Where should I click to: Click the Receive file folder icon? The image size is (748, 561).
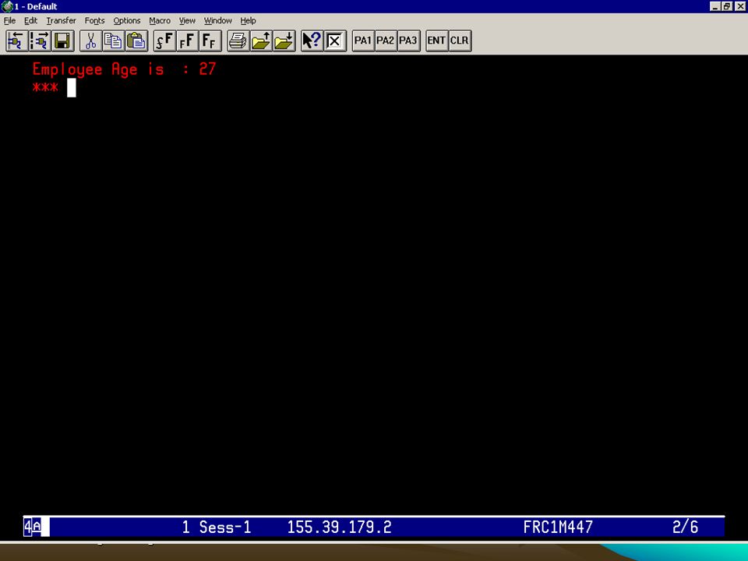[284, 41]
